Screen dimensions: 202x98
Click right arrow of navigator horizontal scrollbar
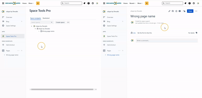tap(96, 89)
